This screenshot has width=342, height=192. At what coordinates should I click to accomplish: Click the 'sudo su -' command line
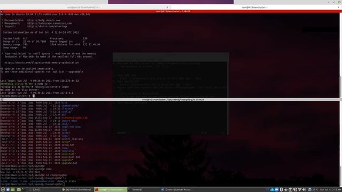point(25,84)
